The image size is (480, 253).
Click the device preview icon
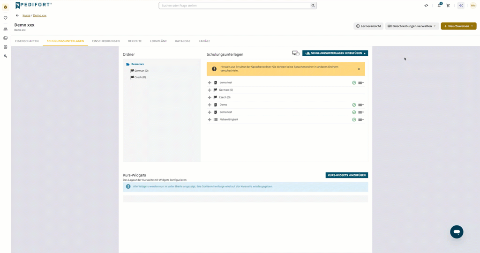point(296,53)
